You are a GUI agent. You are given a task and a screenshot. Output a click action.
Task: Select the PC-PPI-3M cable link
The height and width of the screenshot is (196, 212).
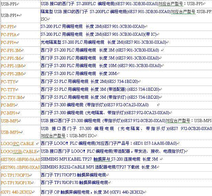[11, 50]
